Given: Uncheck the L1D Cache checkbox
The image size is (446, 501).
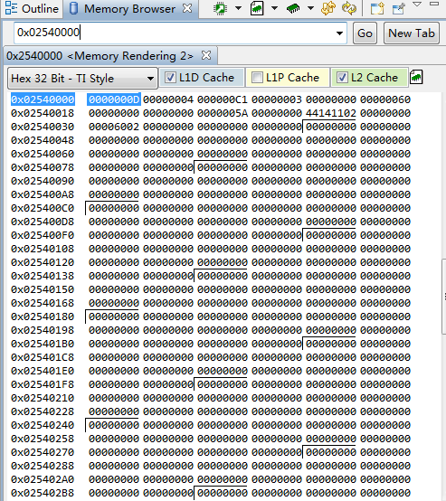Looking at the screenshot, I should pyautogui.click(x=170, y=78).
